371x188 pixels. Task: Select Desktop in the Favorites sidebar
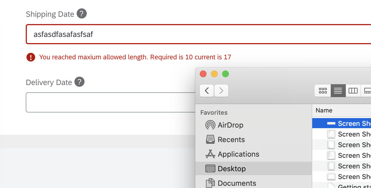232,168
